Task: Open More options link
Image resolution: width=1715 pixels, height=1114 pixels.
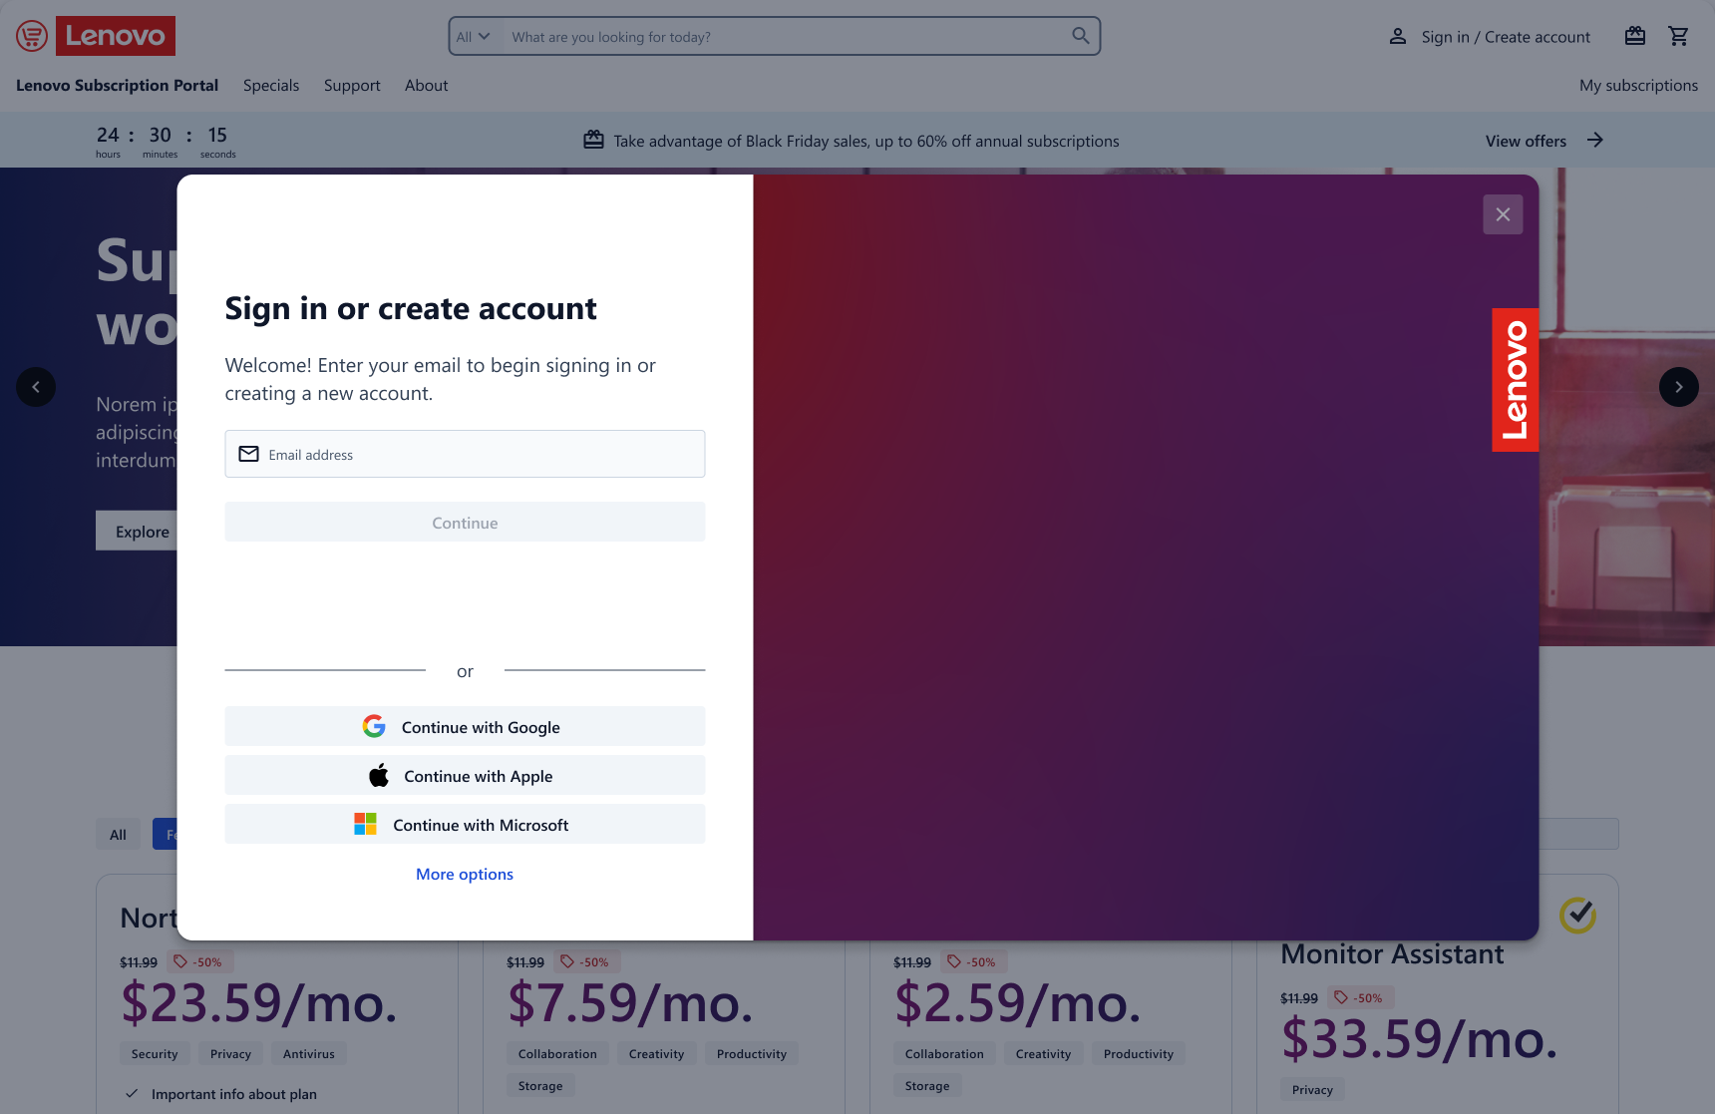Action: pos(465,874)
